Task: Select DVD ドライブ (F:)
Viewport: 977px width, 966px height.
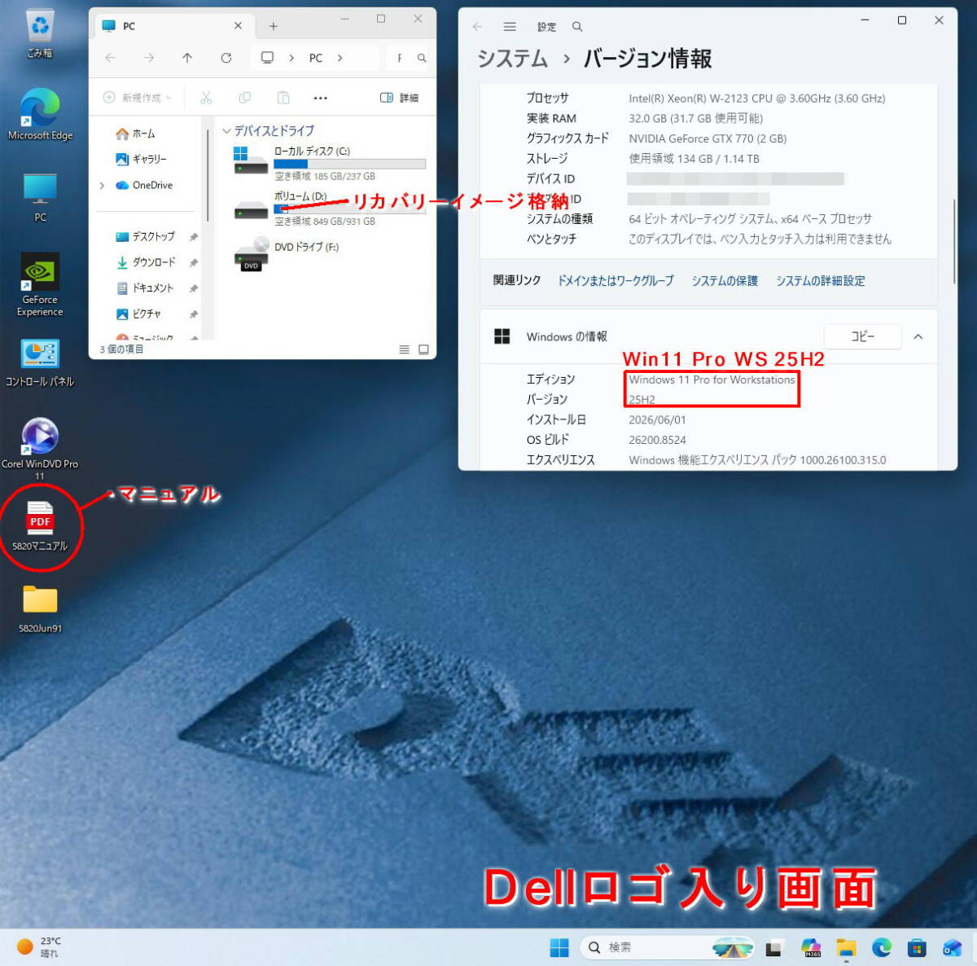Action: point(285,253)
